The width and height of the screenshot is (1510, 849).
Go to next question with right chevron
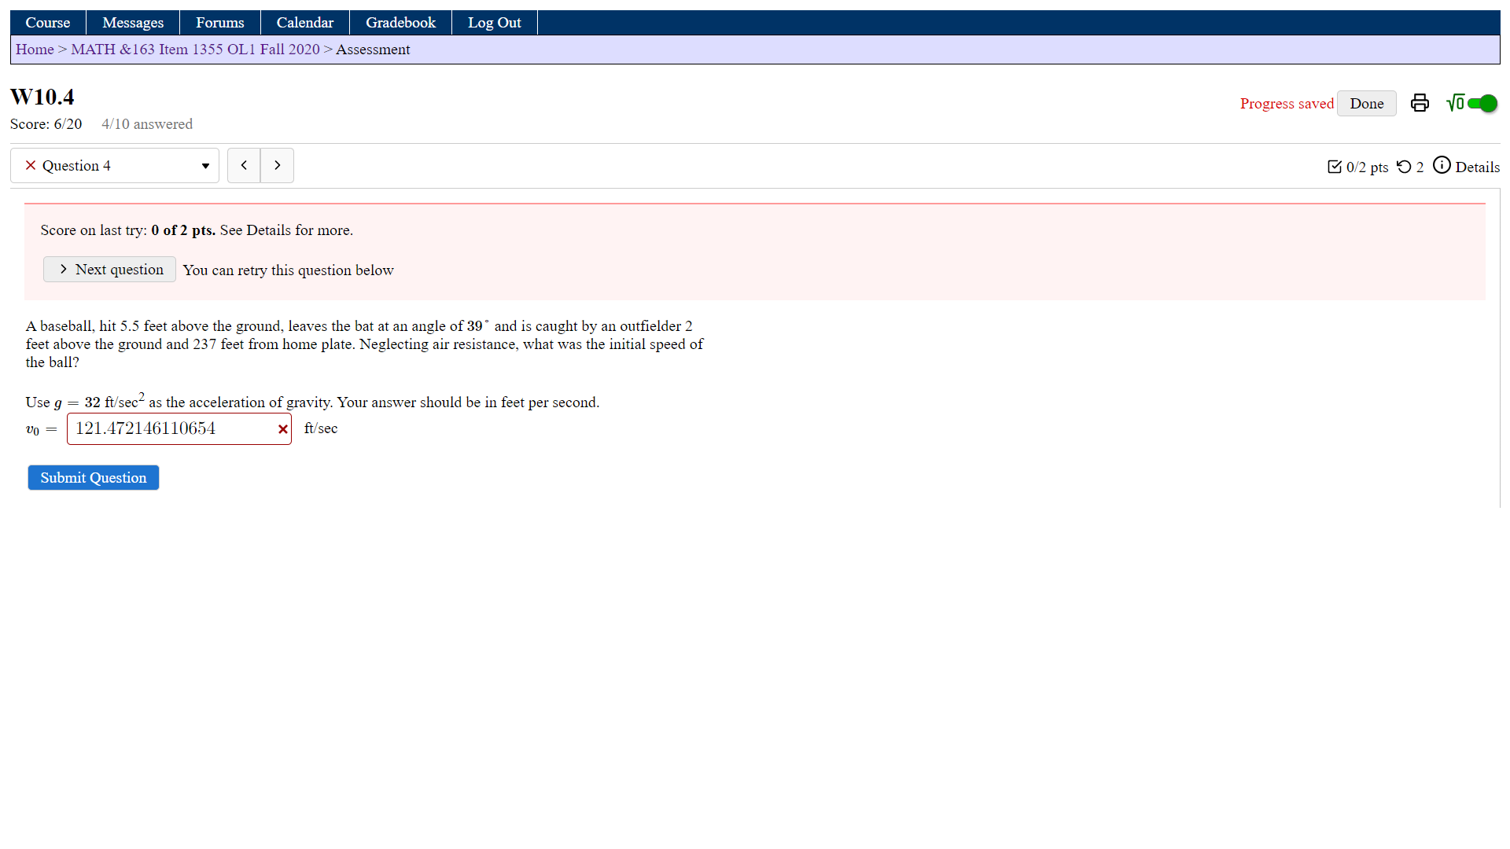coord(277,165)
